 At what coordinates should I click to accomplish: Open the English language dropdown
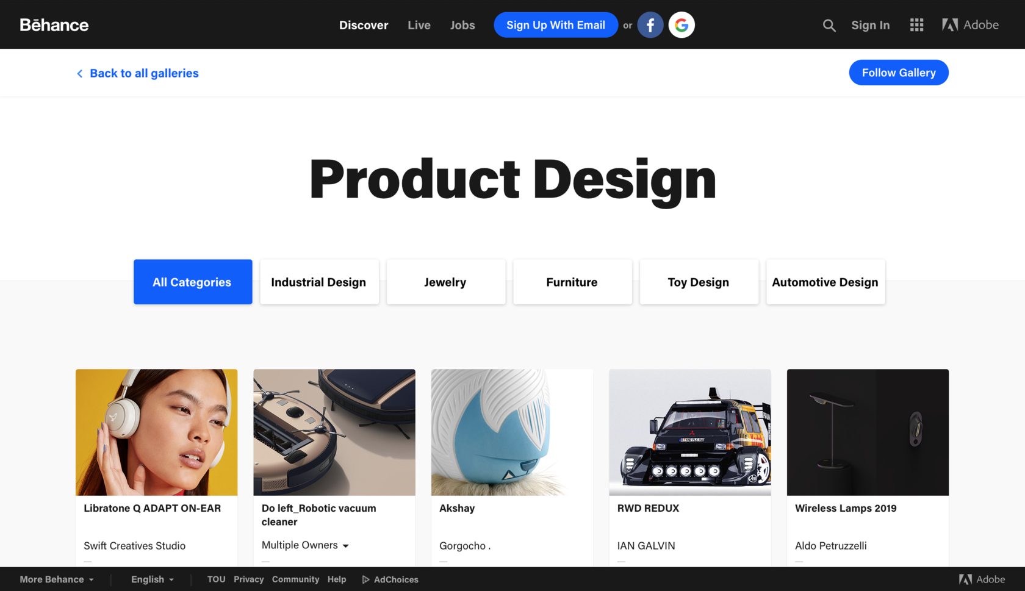tap(153, 579)
